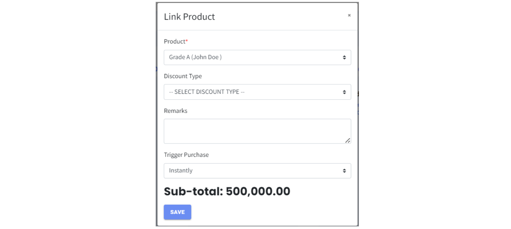Close the Link Product dialog

click(349, 15)
